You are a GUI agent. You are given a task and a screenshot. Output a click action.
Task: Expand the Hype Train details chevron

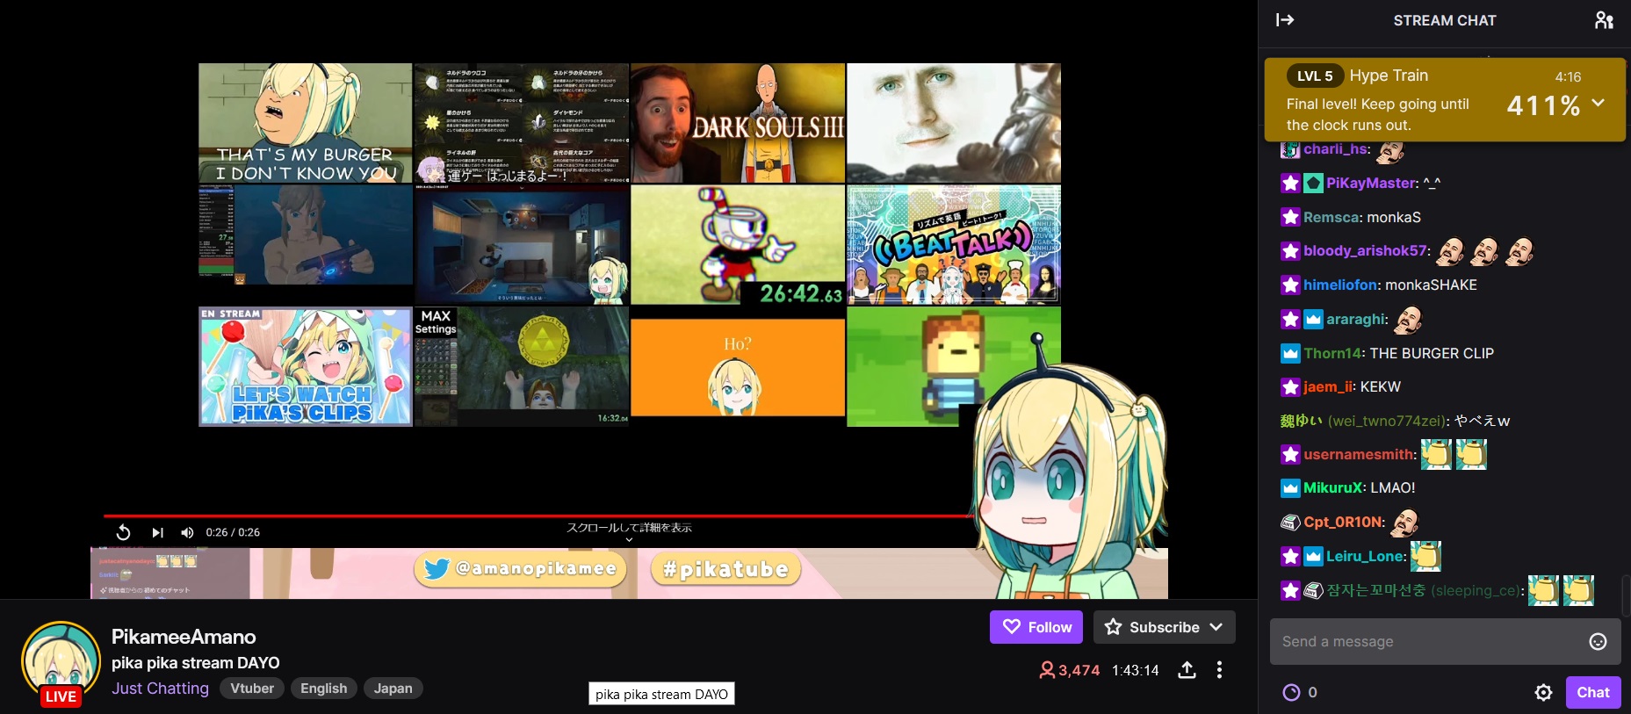(x=1599, y=103)
